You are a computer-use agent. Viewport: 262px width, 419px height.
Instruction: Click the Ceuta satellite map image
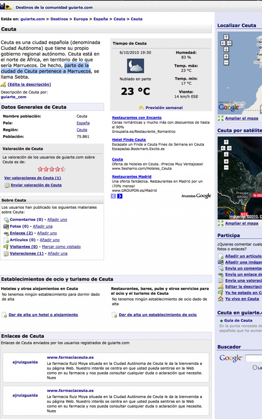click(x=240, y=178)
